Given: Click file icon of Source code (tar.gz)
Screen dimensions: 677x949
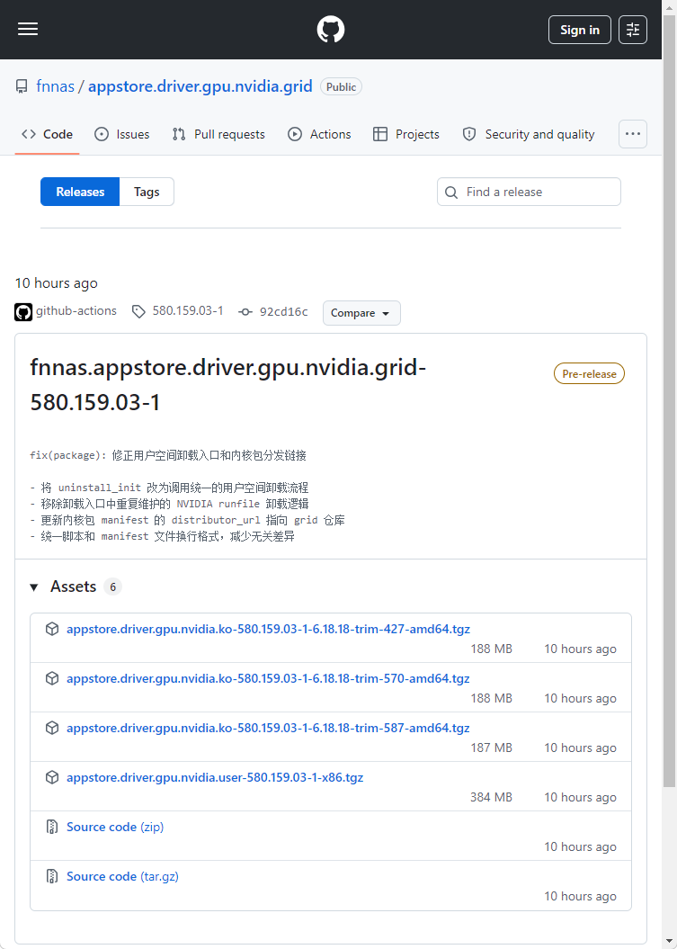Looking at the screenshot, I should 52,876.
